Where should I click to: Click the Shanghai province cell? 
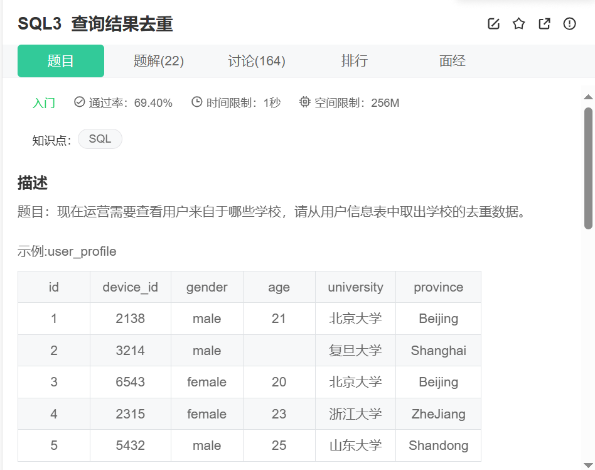click(438, 351)
